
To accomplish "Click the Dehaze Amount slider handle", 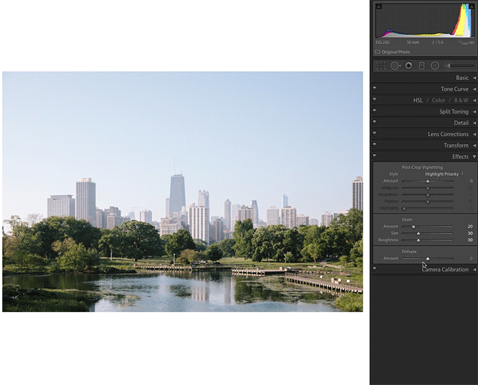I will 427,259.
